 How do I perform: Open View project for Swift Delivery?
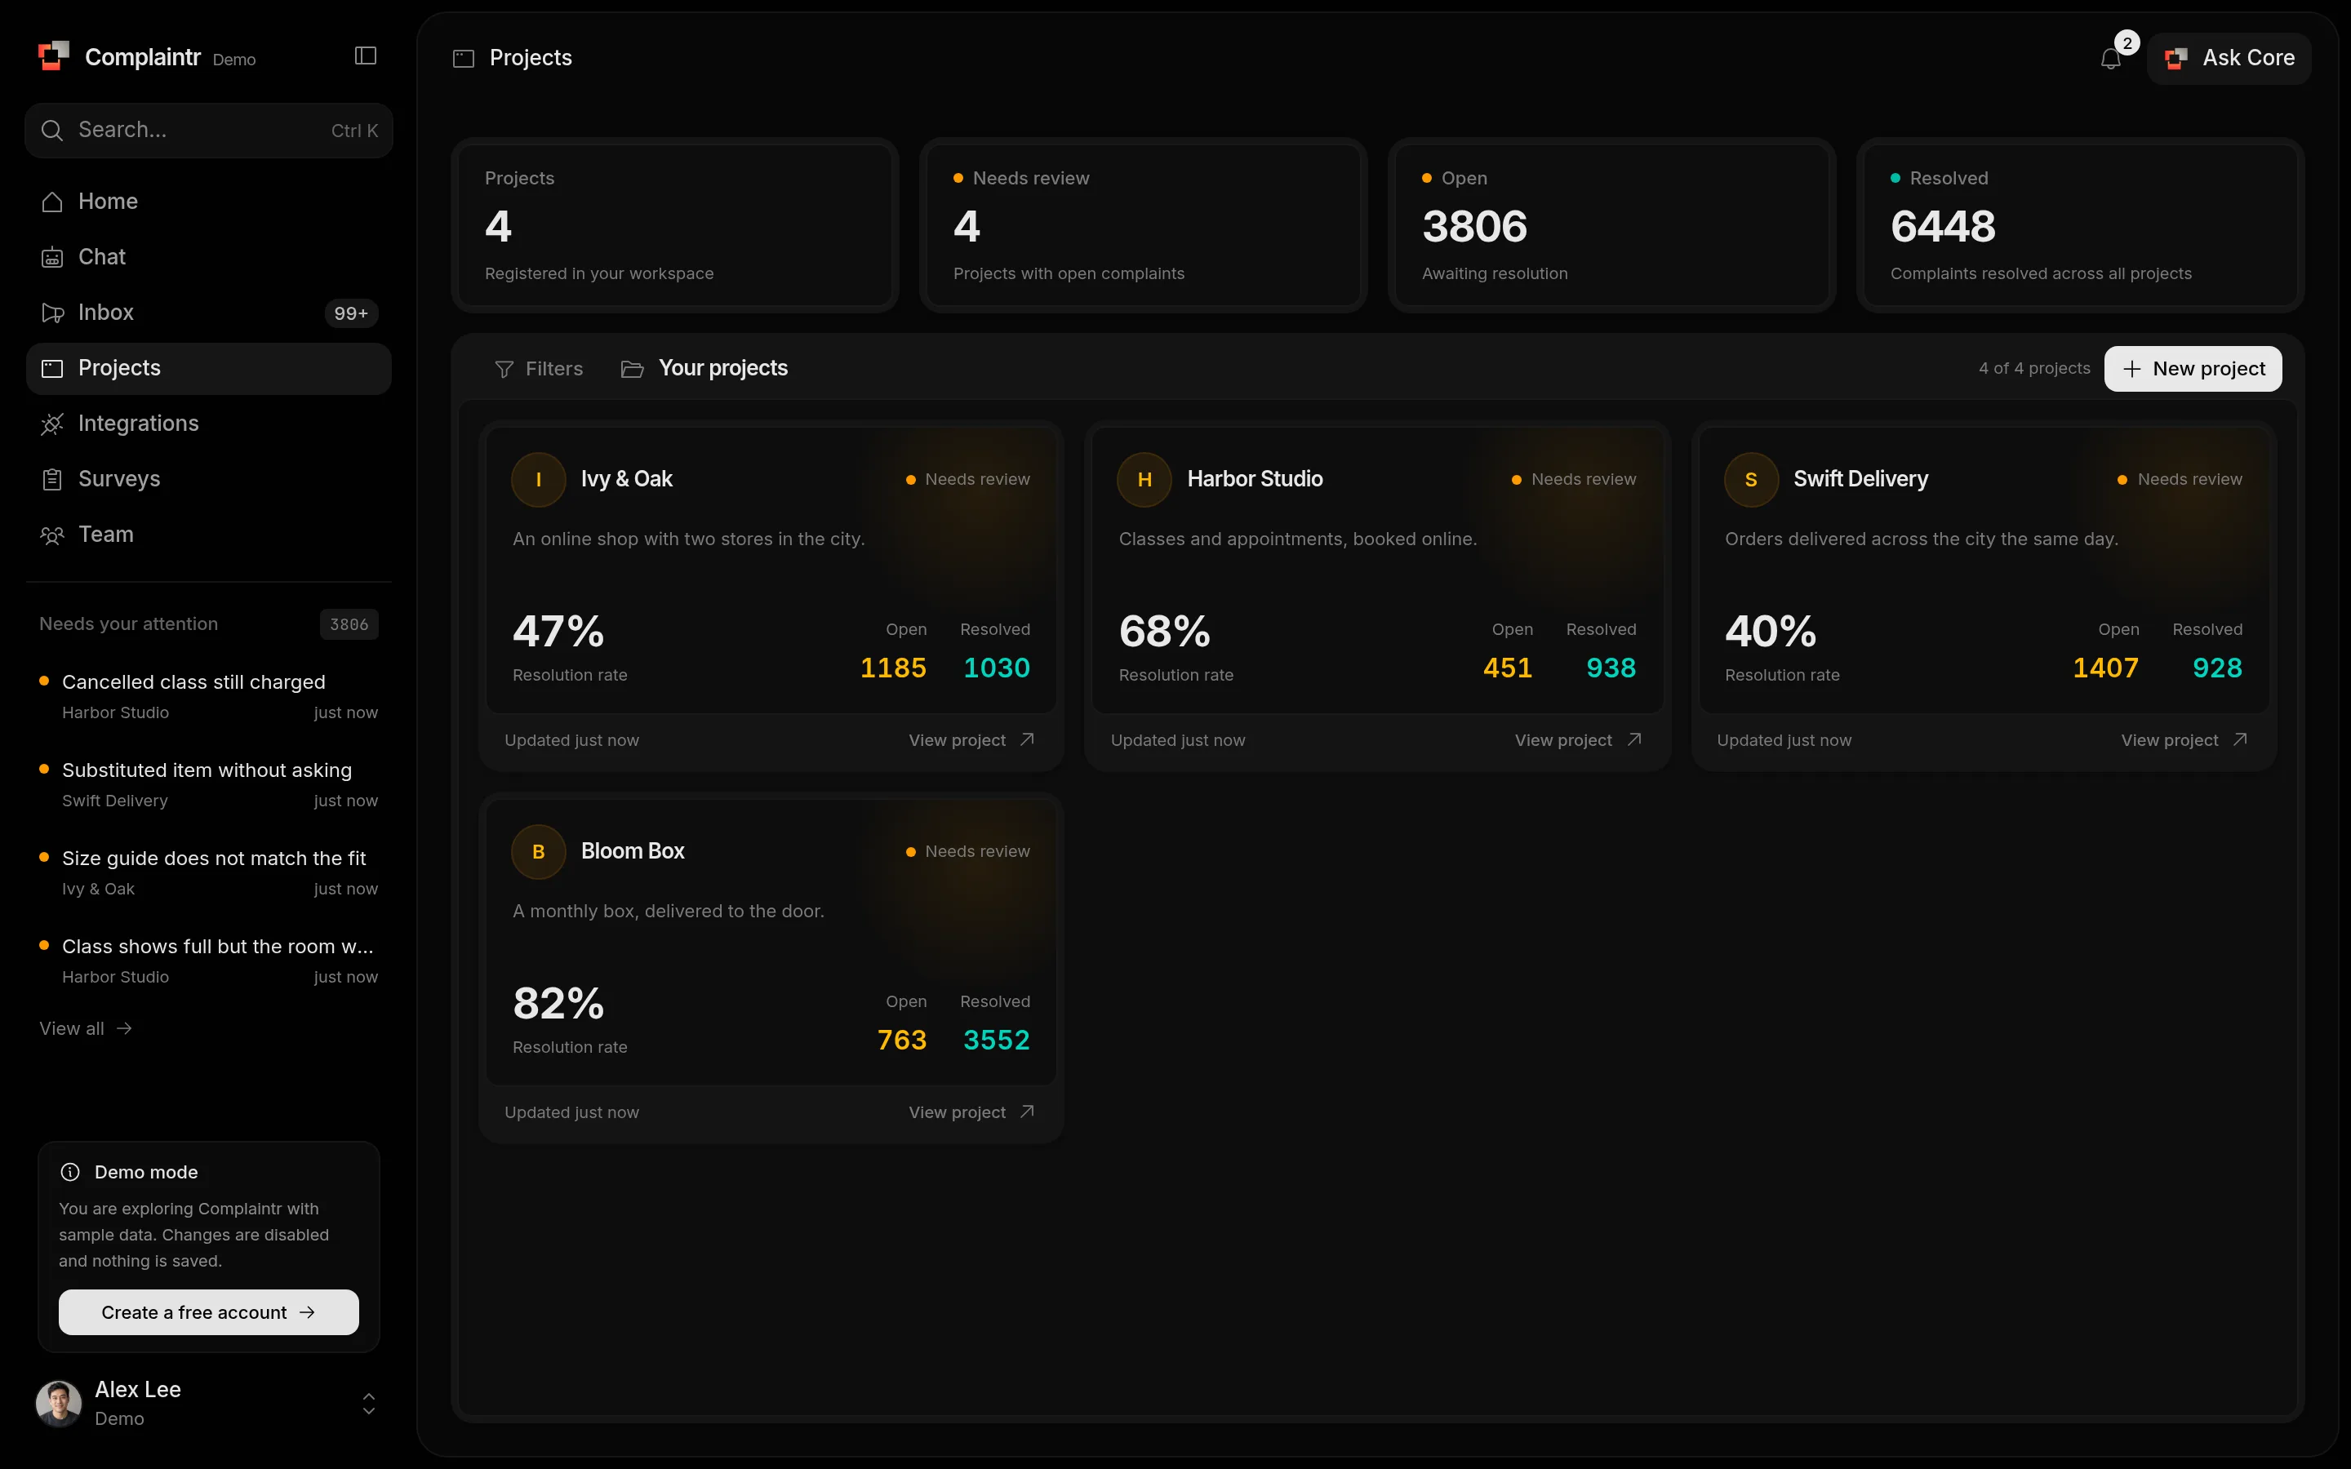(2183, 740)
